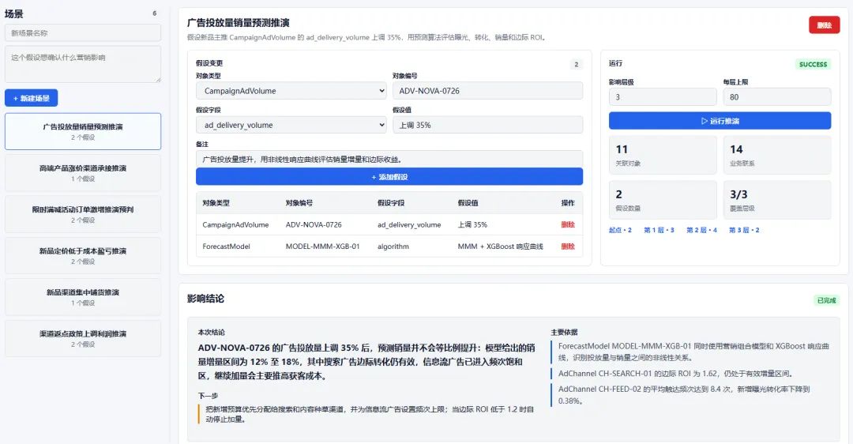Click the AdChannel CH-SEARCH-01 evidence line

coord(676,374)
